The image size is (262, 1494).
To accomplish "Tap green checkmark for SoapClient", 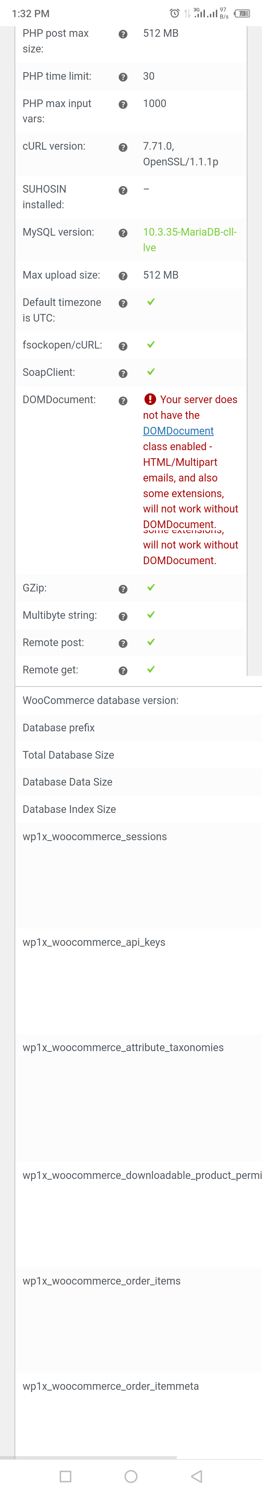I will (151, 372).
